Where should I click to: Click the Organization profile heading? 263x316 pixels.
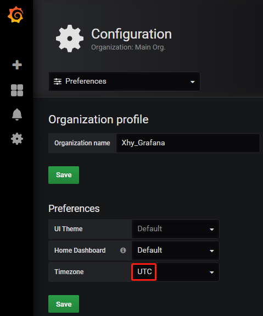click(x=98, y=119)
